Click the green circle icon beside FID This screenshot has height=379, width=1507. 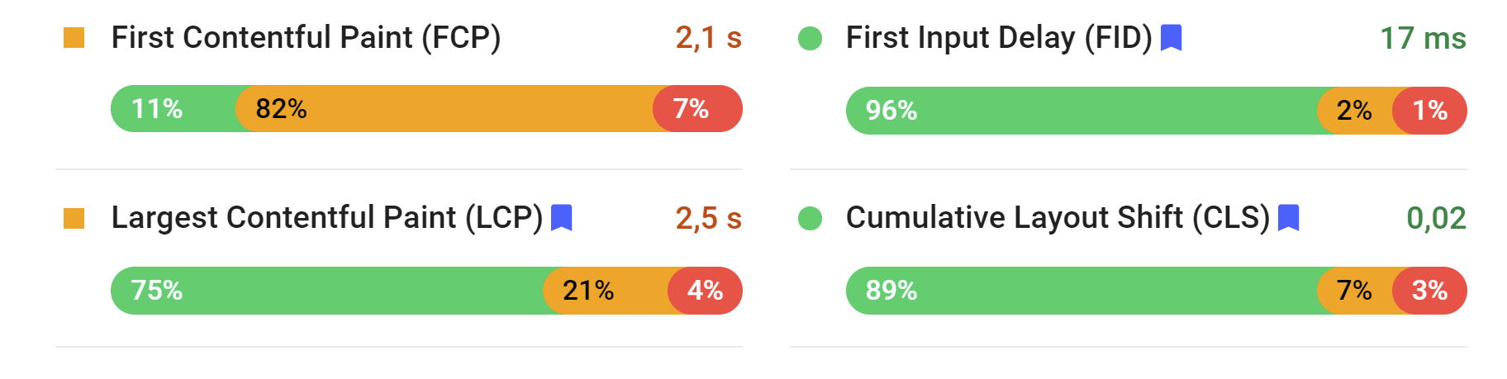click(x=810, y=38)
